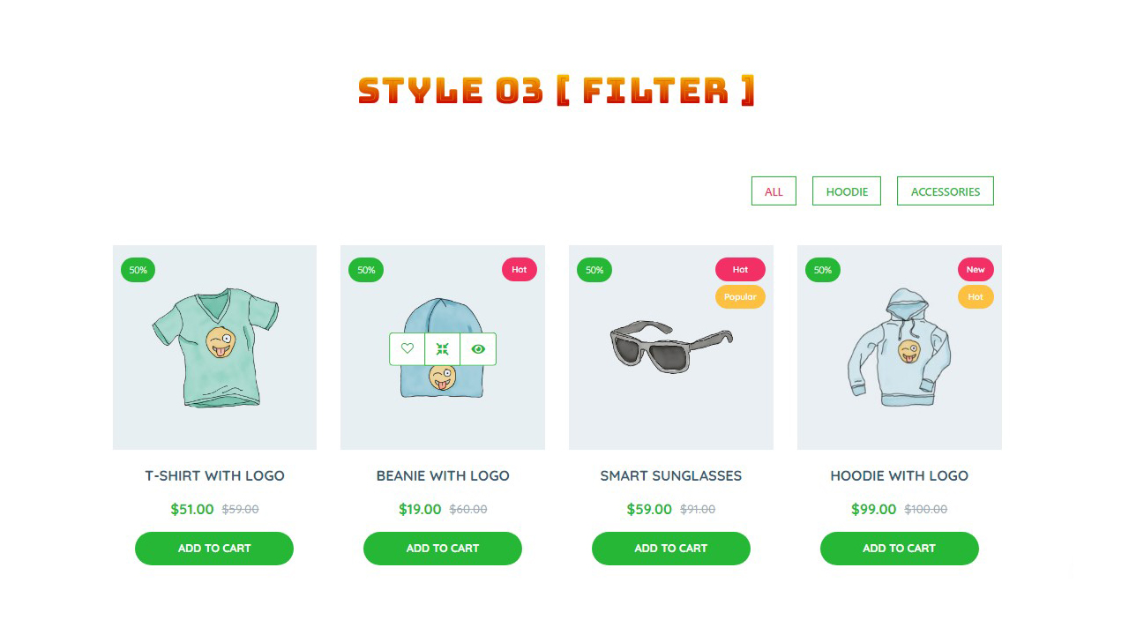Add Smart Sunglasses to cart
Screen dimensions: 1129x635
pos(671,549)
